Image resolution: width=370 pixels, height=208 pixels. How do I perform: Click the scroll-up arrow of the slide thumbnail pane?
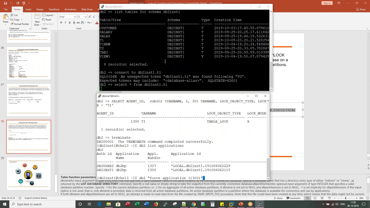click(56, 32)
